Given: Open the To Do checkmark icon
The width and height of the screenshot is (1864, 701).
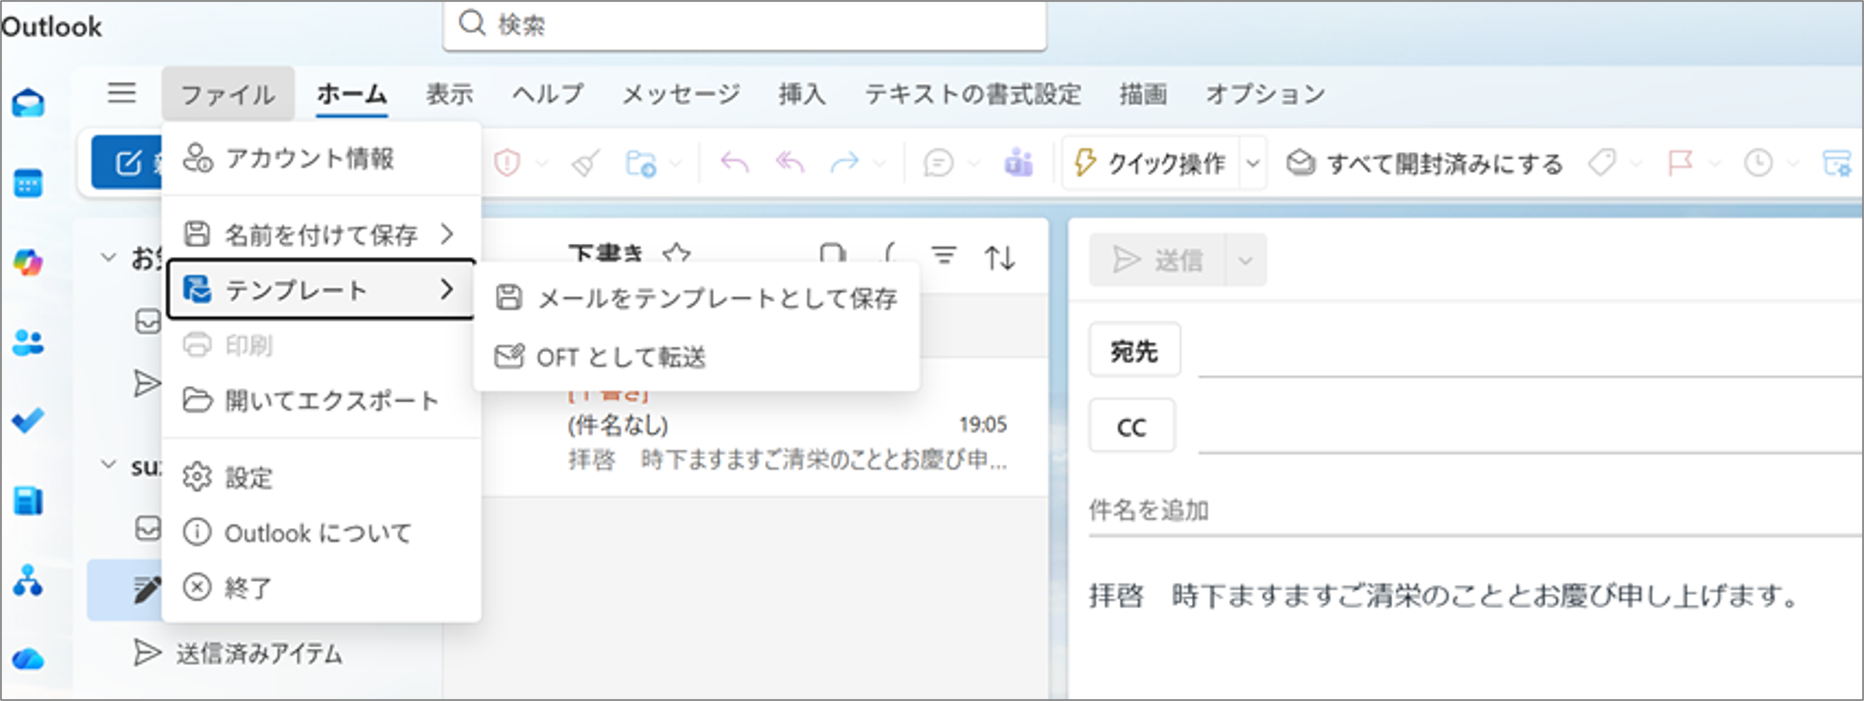Looking at the screenshot, I should [28, 421].
